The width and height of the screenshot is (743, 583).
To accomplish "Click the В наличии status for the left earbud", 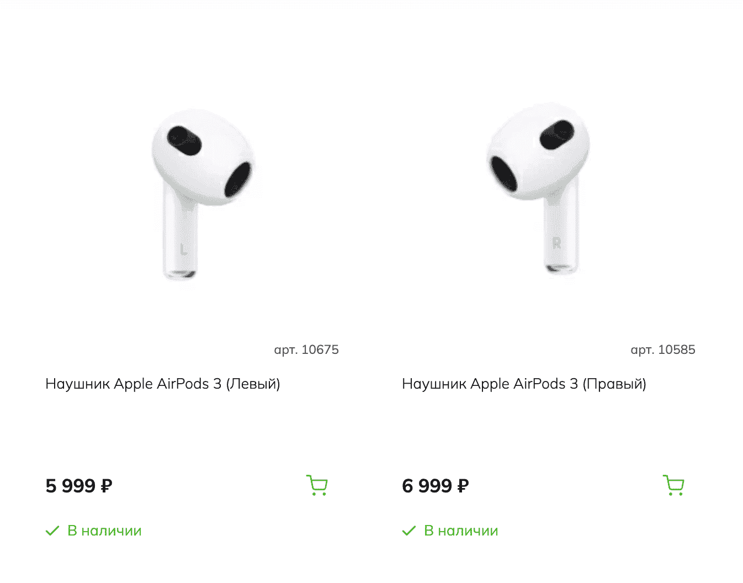I will click(x=104, y=530).
